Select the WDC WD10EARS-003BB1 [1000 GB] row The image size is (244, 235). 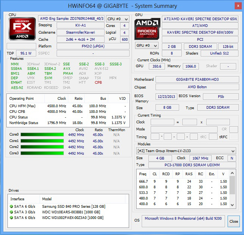(68, 212)
